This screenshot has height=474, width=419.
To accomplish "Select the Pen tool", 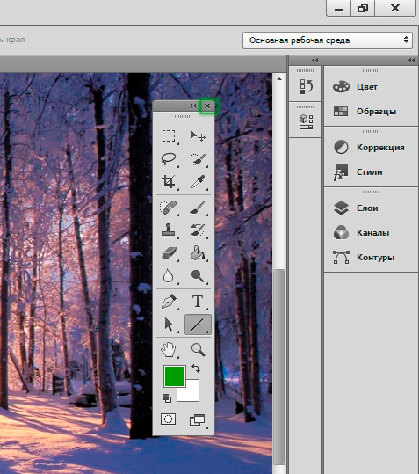I will pyautogui.click(x=169, y=302).
